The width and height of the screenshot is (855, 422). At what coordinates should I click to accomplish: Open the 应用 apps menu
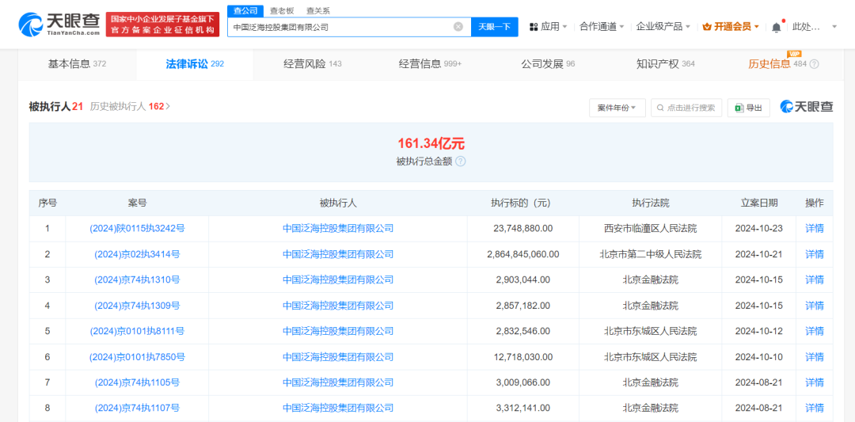pyautogui.click(x=548, y=26)
